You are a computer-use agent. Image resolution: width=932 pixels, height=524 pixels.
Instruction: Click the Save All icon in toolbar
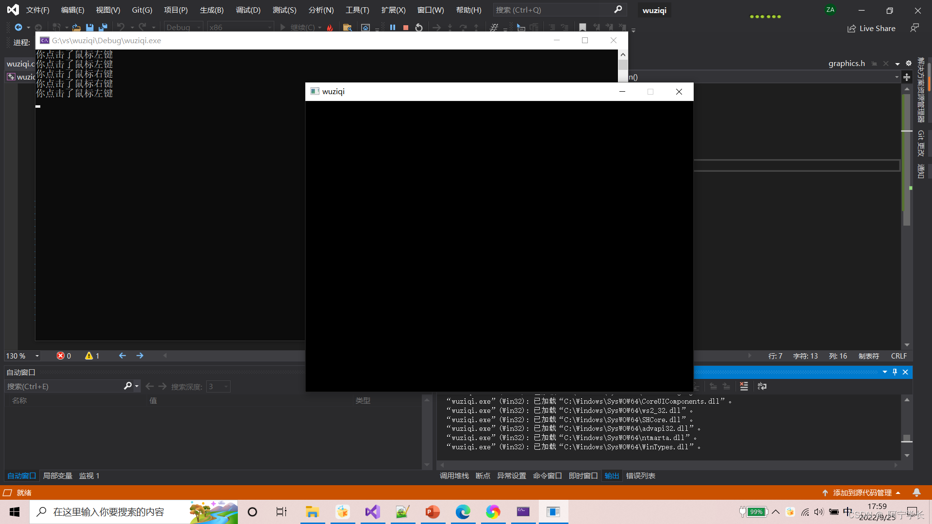point(103,28)
